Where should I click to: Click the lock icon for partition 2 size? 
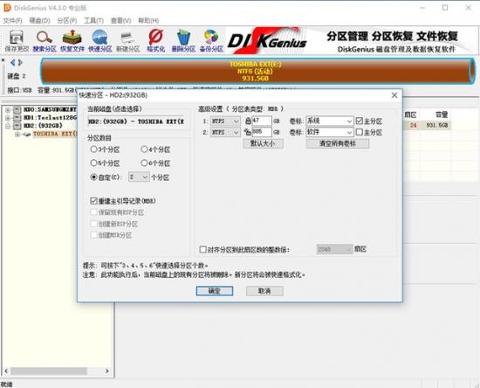tap(248, 132)
